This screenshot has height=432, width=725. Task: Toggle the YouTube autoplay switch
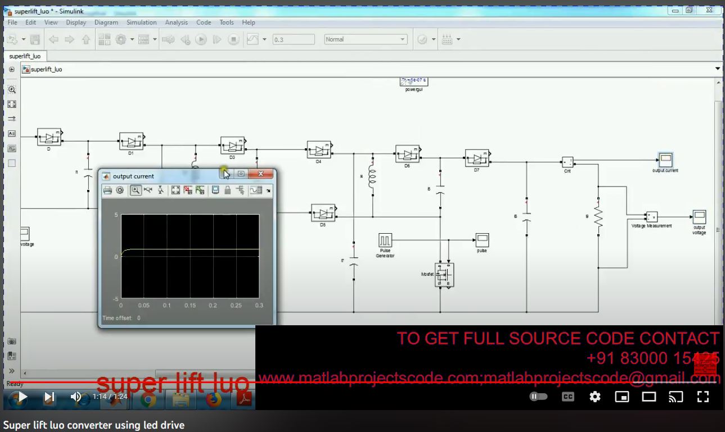tap(538, 397)
